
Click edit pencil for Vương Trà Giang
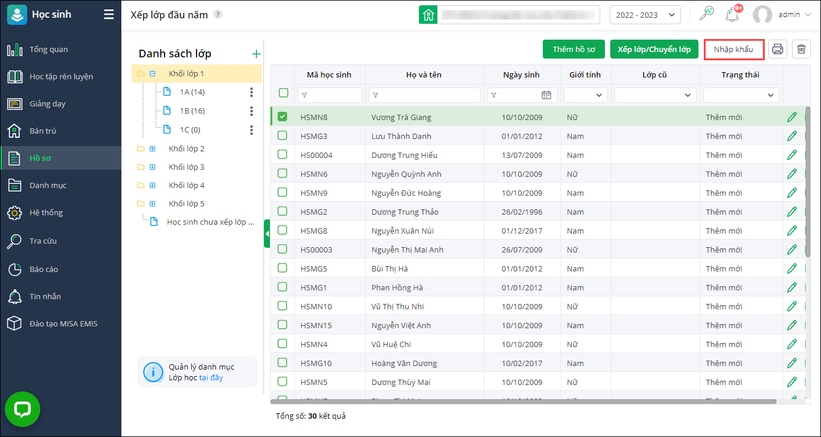792,117
